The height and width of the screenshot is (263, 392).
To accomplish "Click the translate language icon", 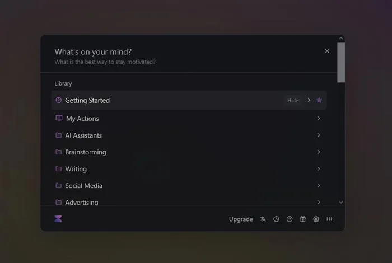I will [x=263, y=219].
